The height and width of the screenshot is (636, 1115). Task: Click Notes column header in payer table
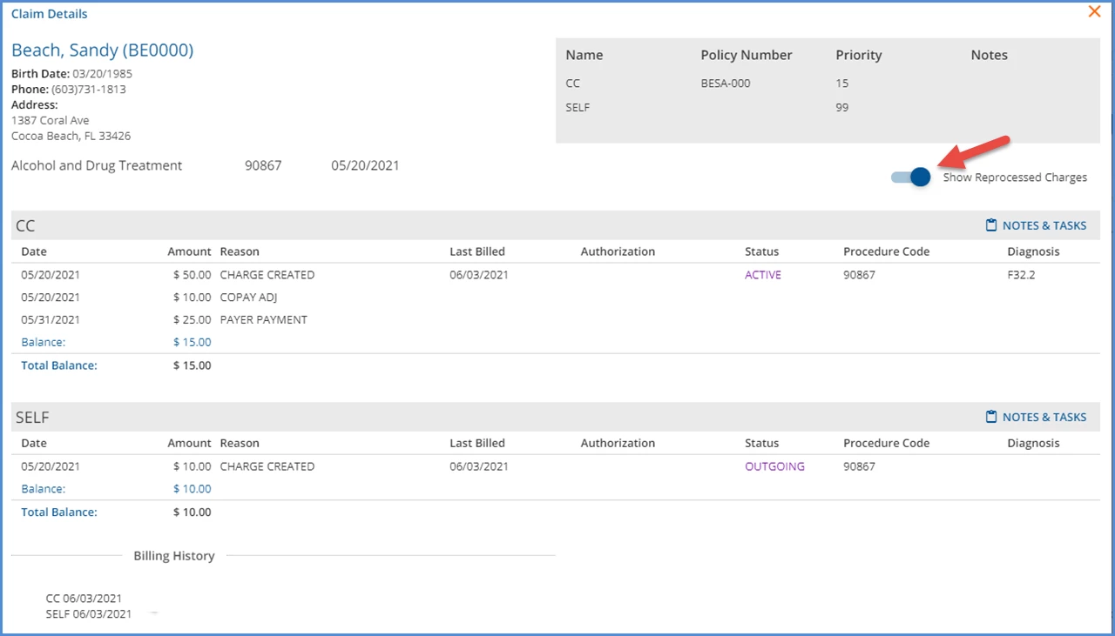point(989,55)
